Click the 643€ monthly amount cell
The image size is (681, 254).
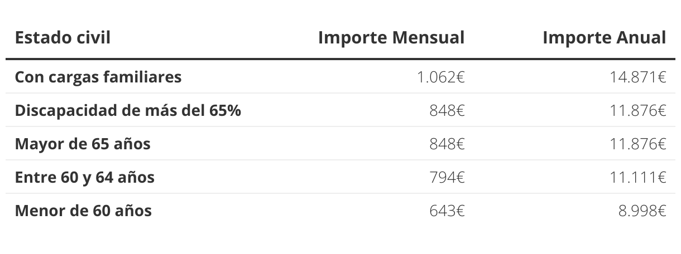click(447, 211)
